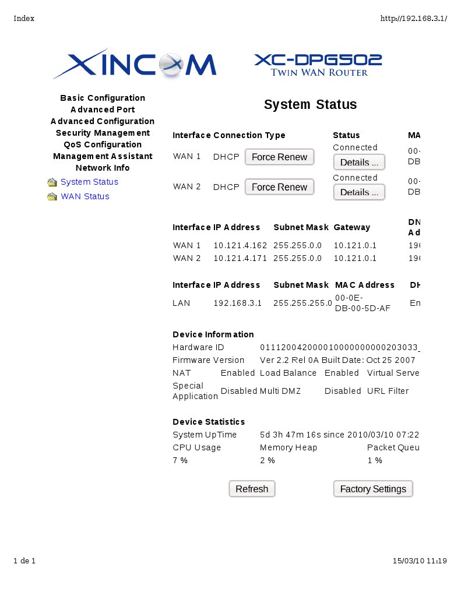Click the Factory Settings button
This screenshot has height=596, width=461.
coord(373,489)
